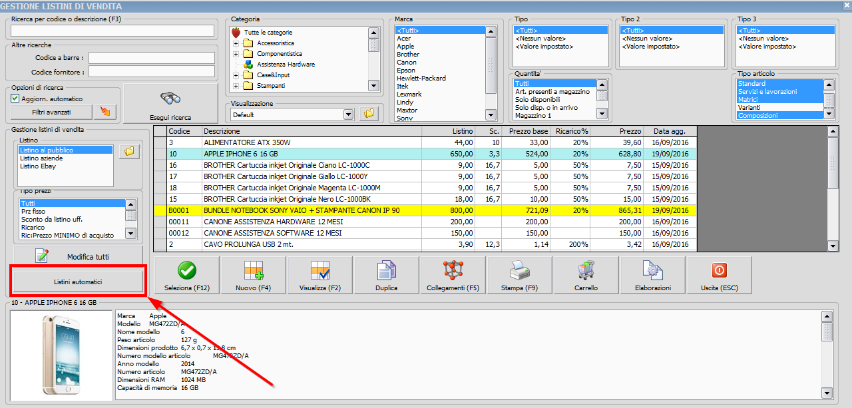
Task: Click the orange arrow icon beside Filtri avanzati
Action: [105, 112]
